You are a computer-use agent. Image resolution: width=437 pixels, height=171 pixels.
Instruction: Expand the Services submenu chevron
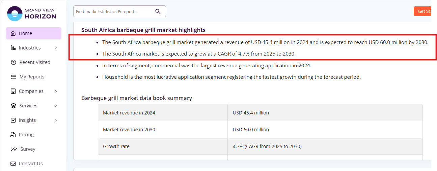click(x=56, y=106)
